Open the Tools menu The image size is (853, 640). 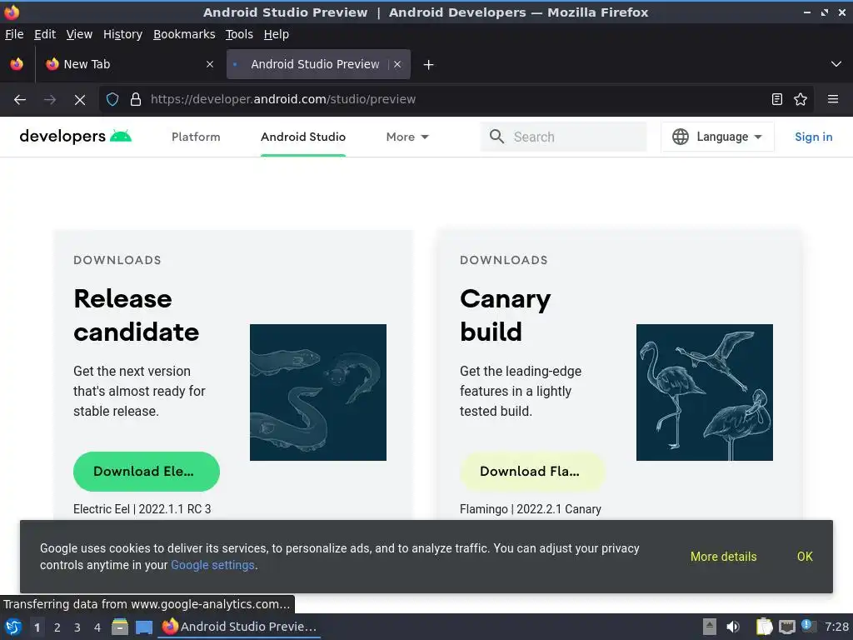coord(239,34)
